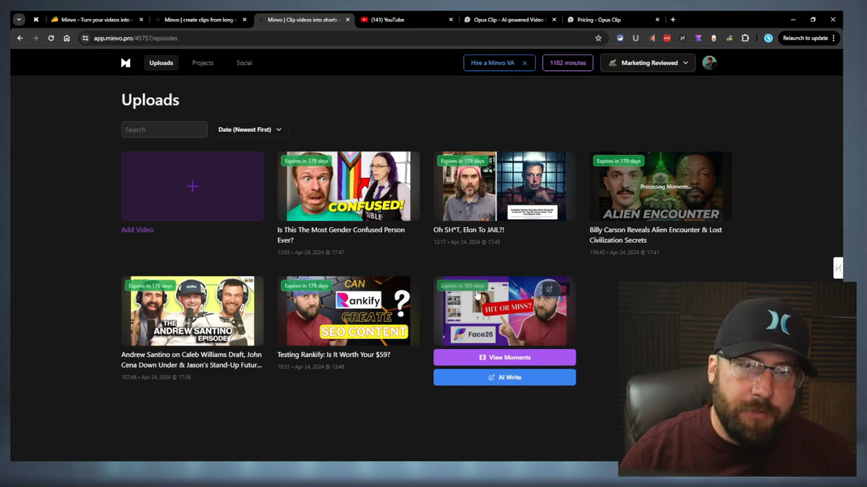Open a new browser tab with plus
The width and height of the screenshot is (867, 487).
[x=673, y=20]
